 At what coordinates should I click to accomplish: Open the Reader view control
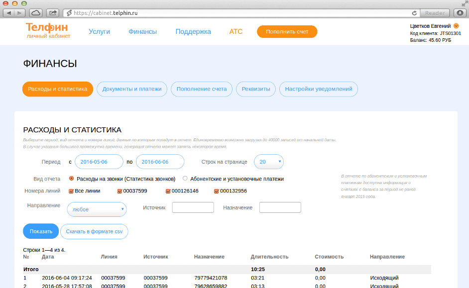click(x=435, y=13)
